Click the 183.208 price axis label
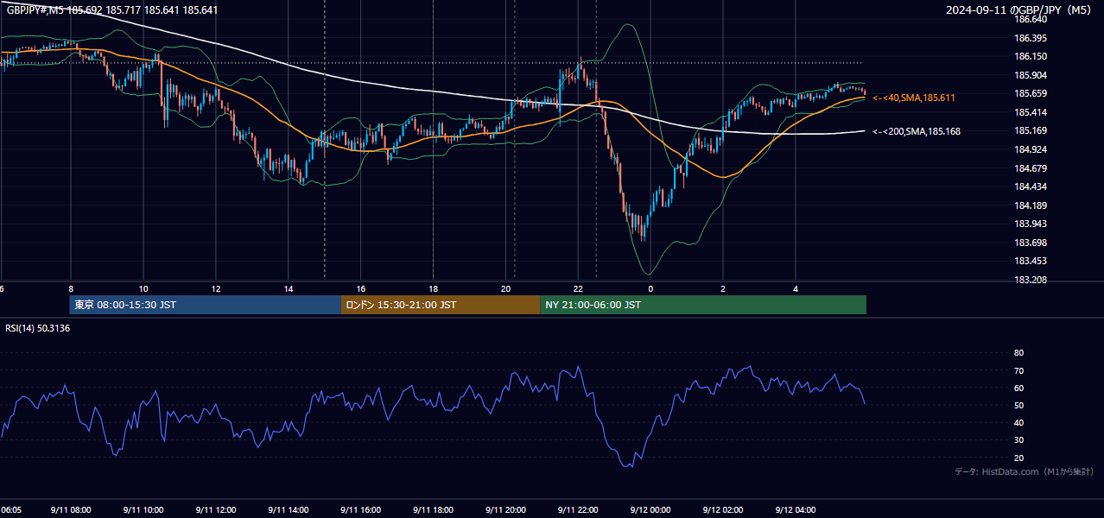This screenshot has width=1104, height=518. 1031,280
